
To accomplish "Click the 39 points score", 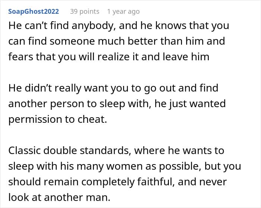I will pyautogui.click(x=85, y=12).
